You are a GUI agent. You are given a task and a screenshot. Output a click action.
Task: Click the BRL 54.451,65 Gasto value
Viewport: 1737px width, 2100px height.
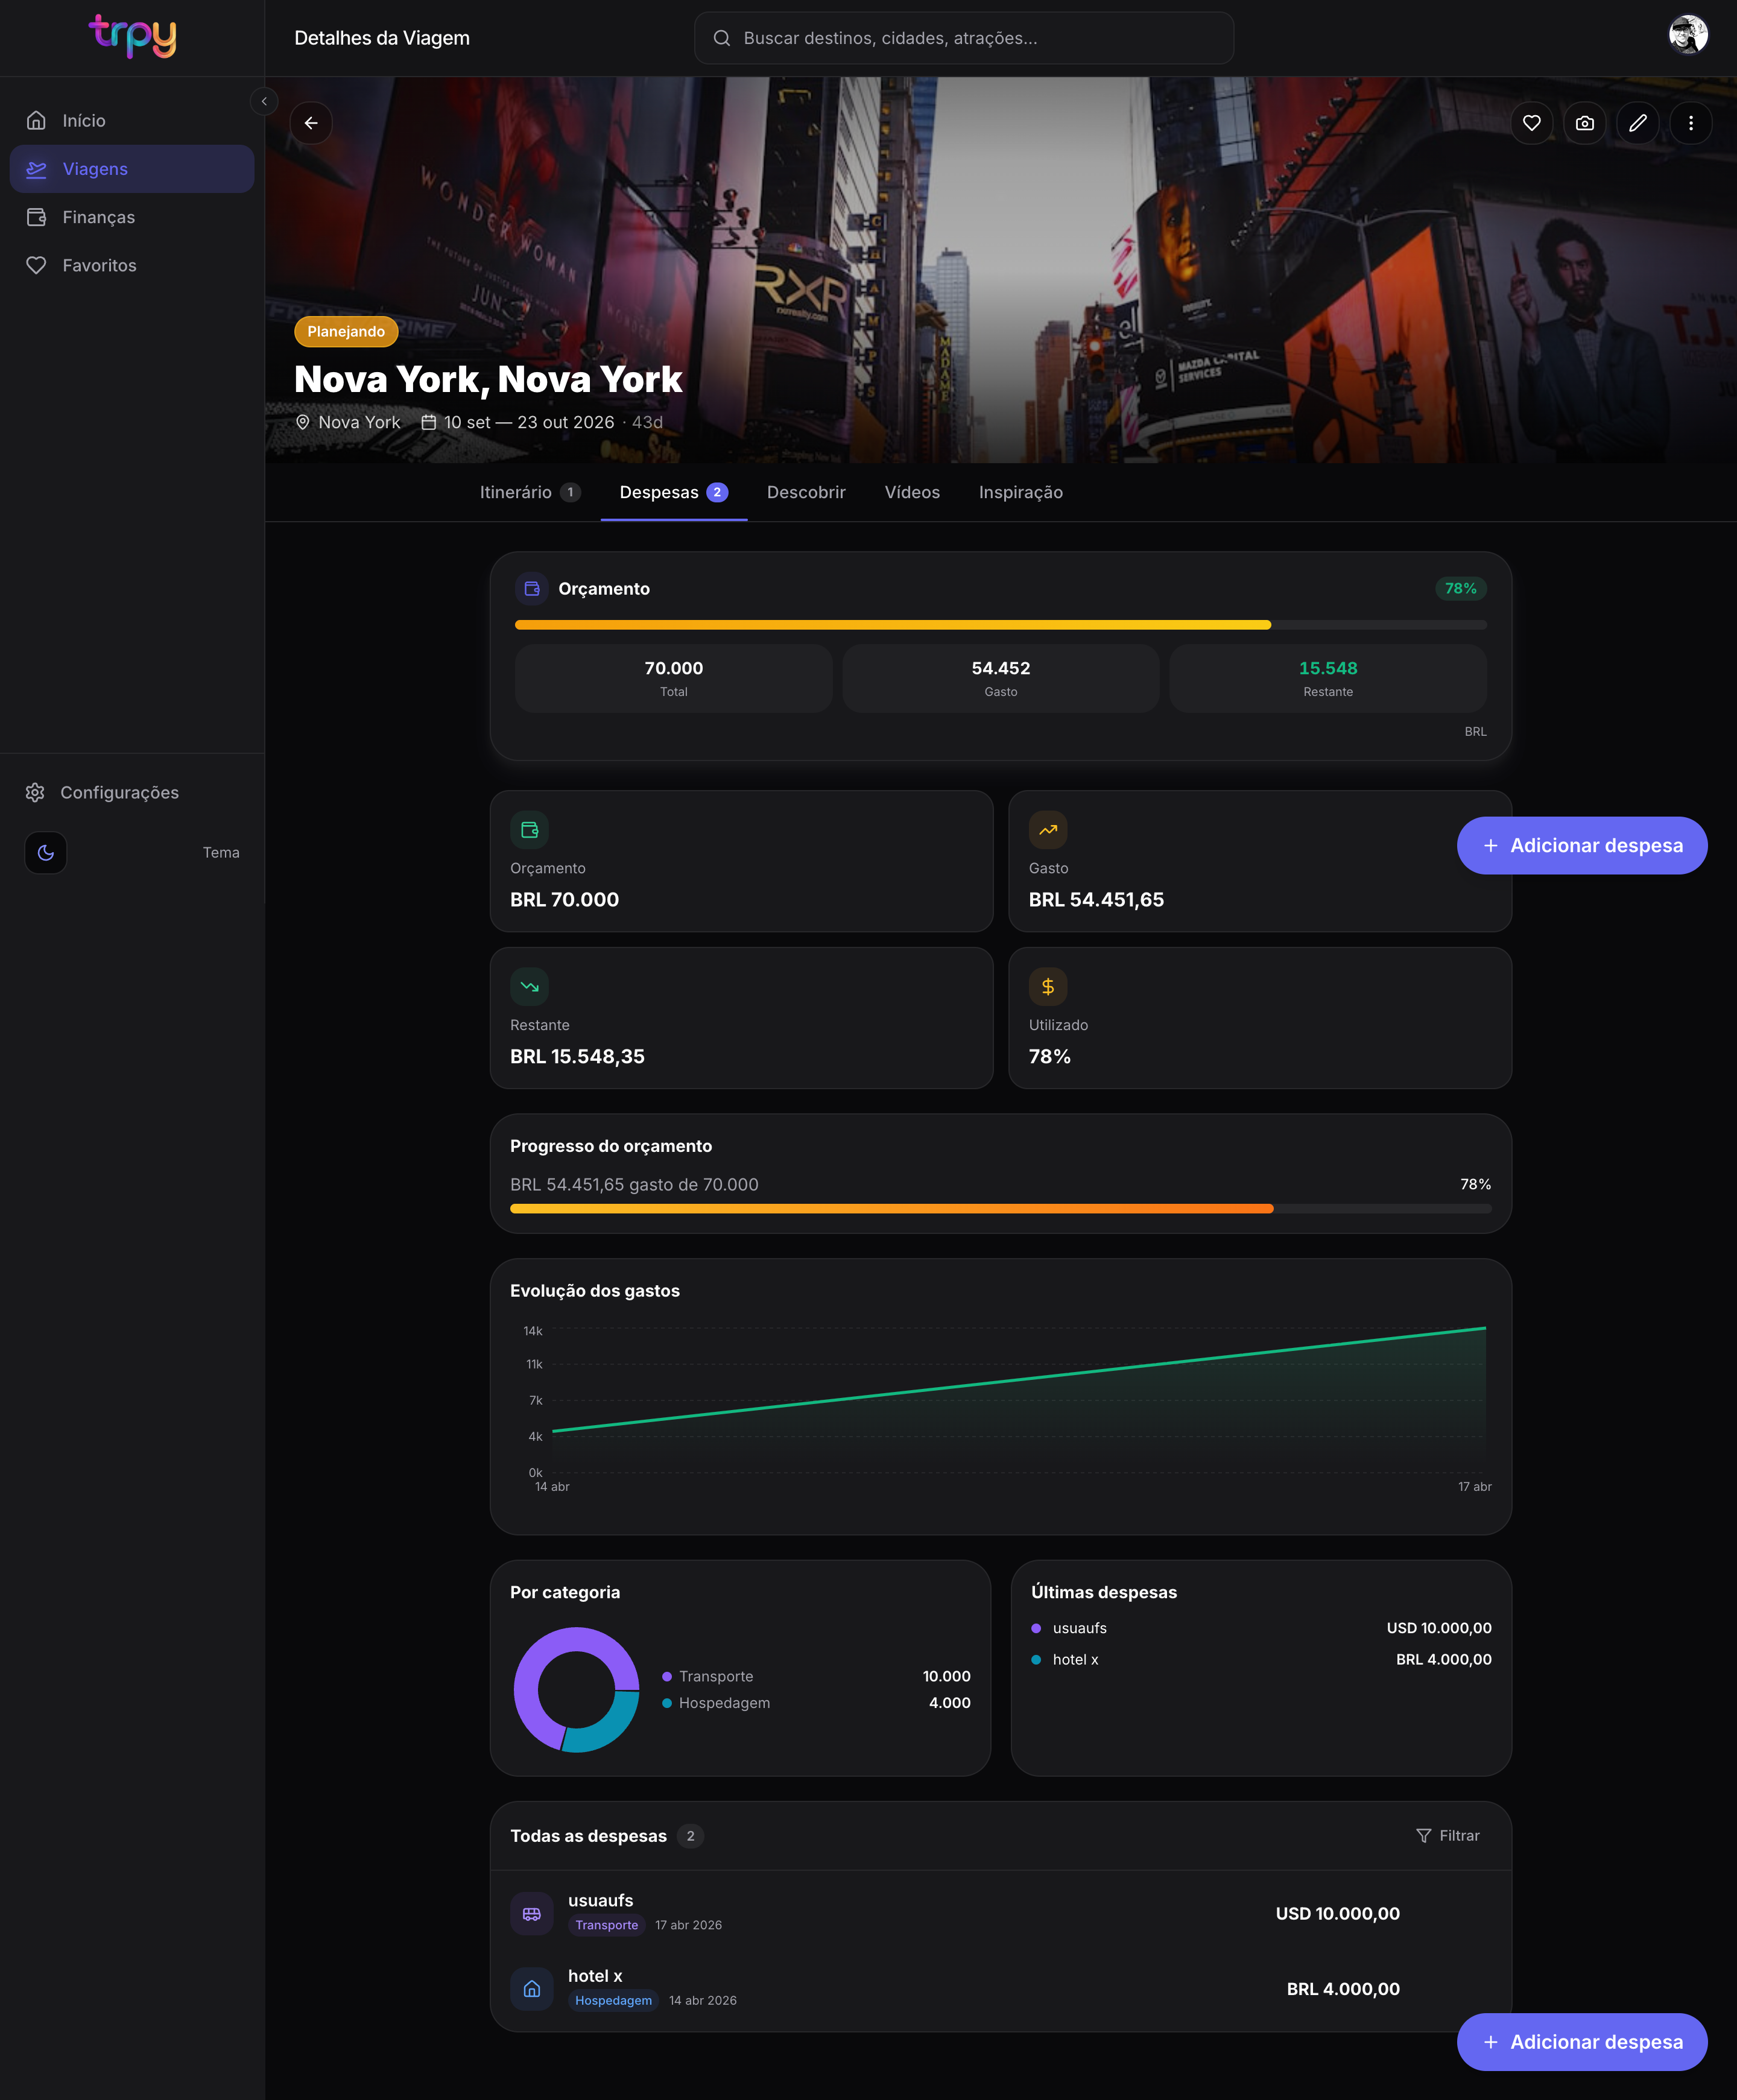coord(1096,900)
